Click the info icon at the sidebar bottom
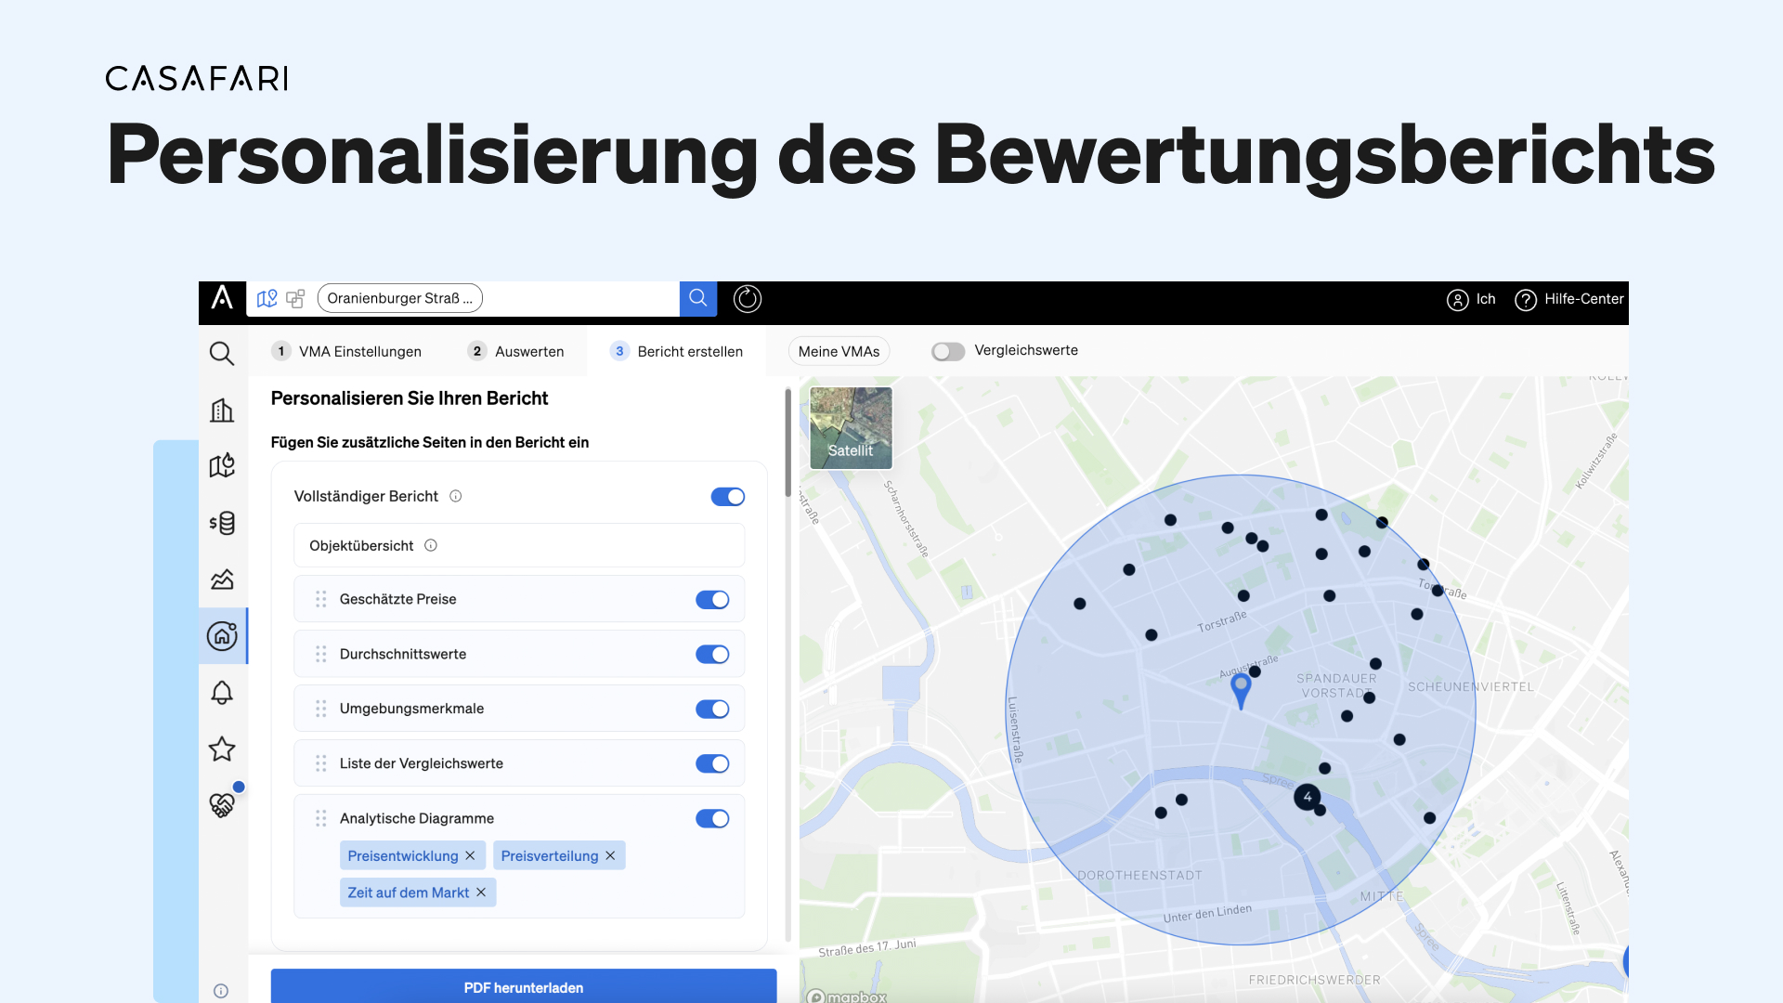Screen dimensions: 1783x1003 point(221,991)
